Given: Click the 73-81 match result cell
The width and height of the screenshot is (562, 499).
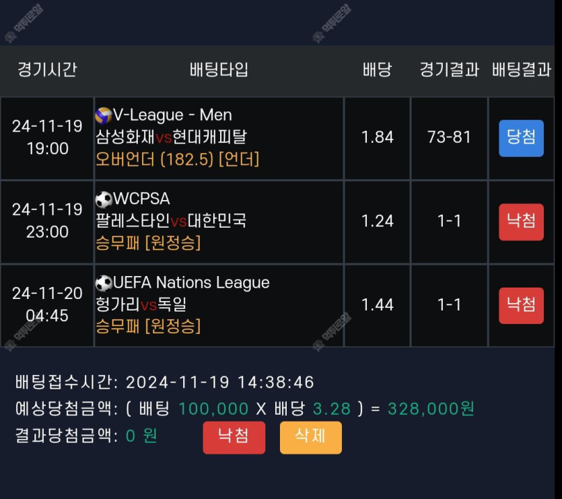Looking at the screenshot, I should [x=449, y=137].
